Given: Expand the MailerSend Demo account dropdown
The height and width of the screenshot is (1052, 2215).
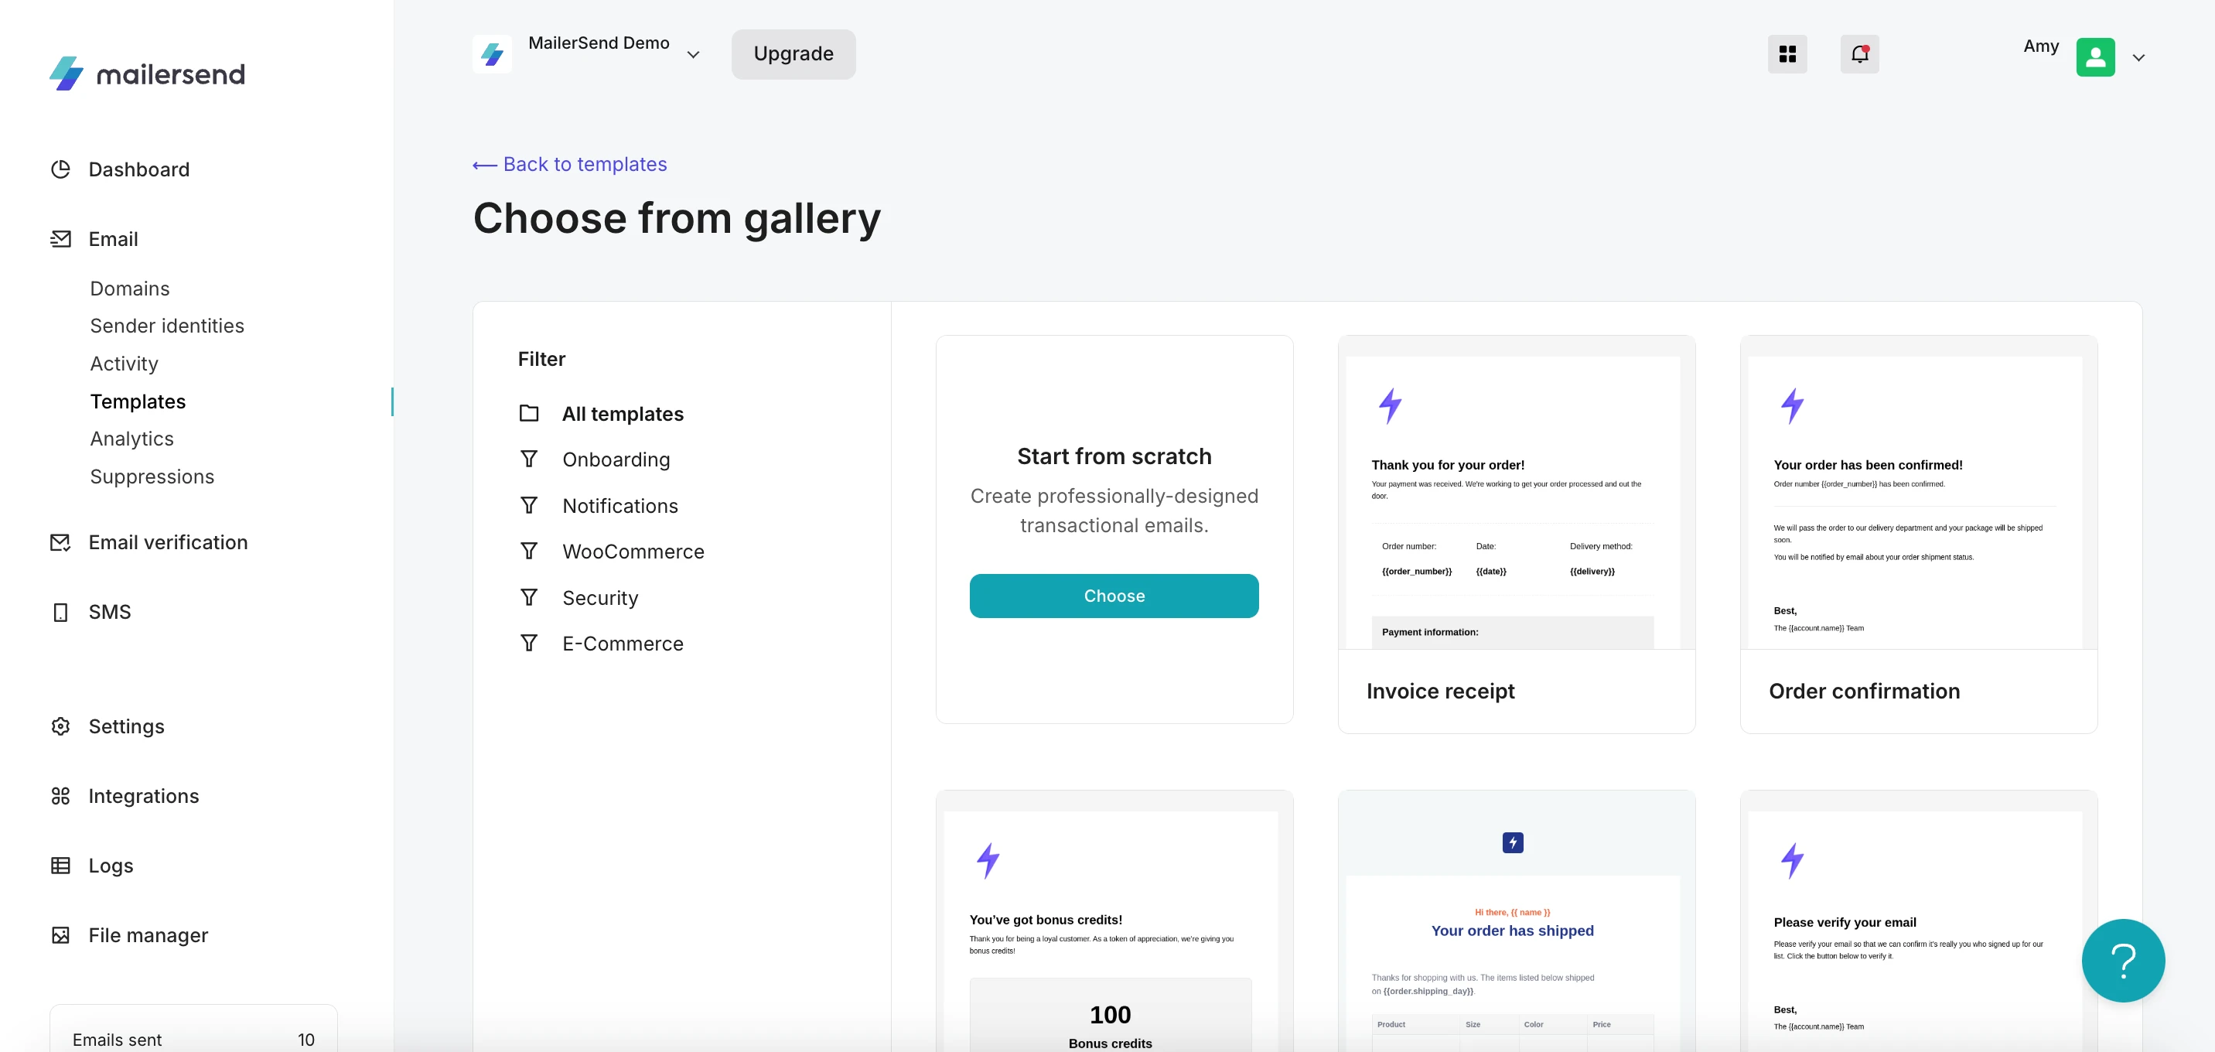Looking at the screenshot, I should (693, 55).
